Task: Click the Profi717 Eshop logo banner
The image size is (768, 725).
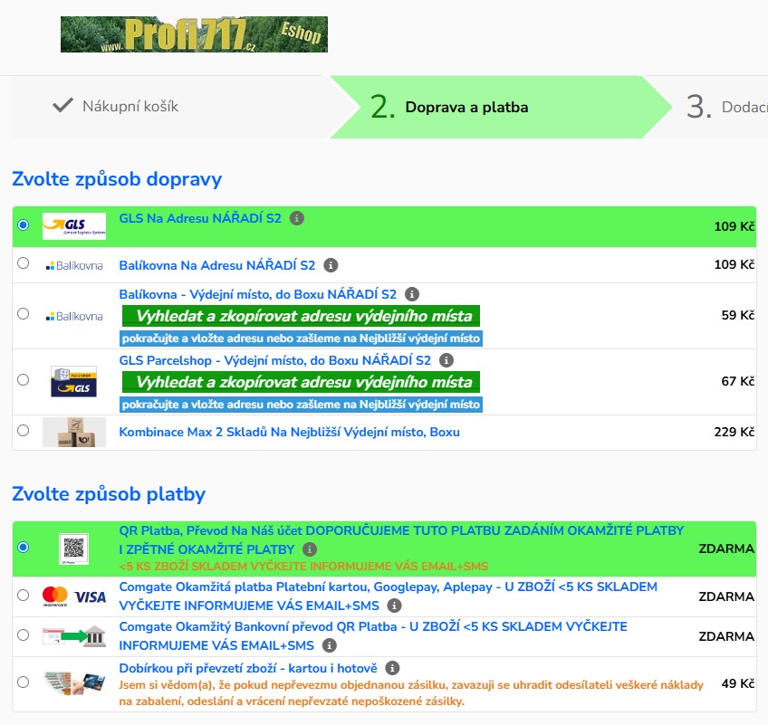Action: tap(194, 34)
